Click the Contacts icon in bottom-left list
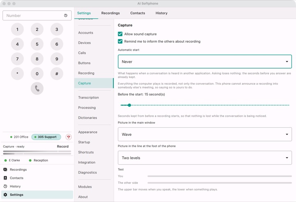The height and width of the screenshot is (202, 296). pos(5,178)
